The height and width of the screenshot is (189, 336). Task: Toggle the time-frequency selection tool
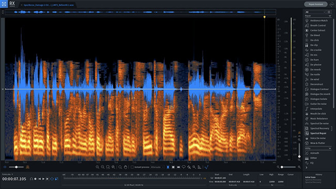pyautogui.click(x=173, y=167)
